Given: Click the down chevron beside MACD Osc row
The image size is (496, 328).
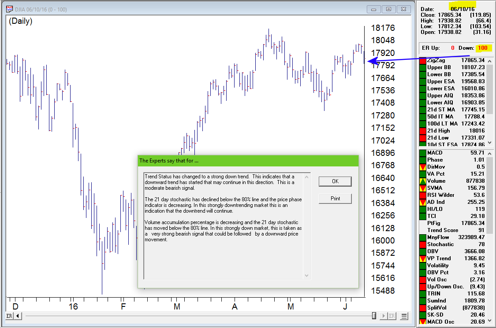Looking at the screenshot, I should pos(490,321).
